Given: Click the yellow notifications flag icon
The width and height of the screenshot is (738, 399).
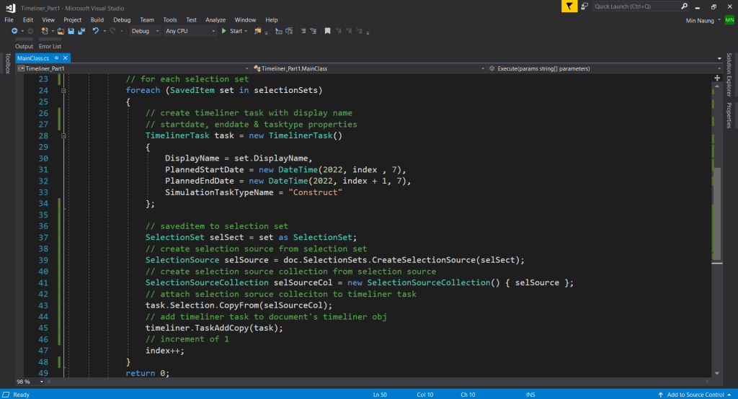Looking at the screenshot, I should coord(569,6).
